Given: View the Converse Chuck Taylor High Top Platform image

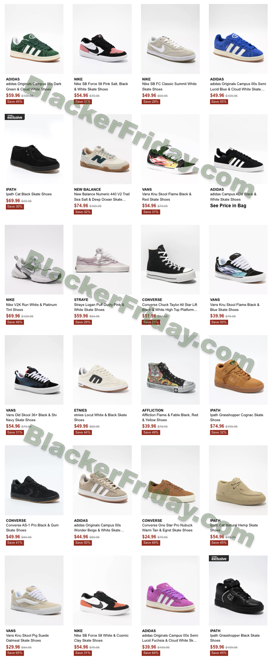Looking at the screenshot, I should pyautogui.click(x=170, y=259).
